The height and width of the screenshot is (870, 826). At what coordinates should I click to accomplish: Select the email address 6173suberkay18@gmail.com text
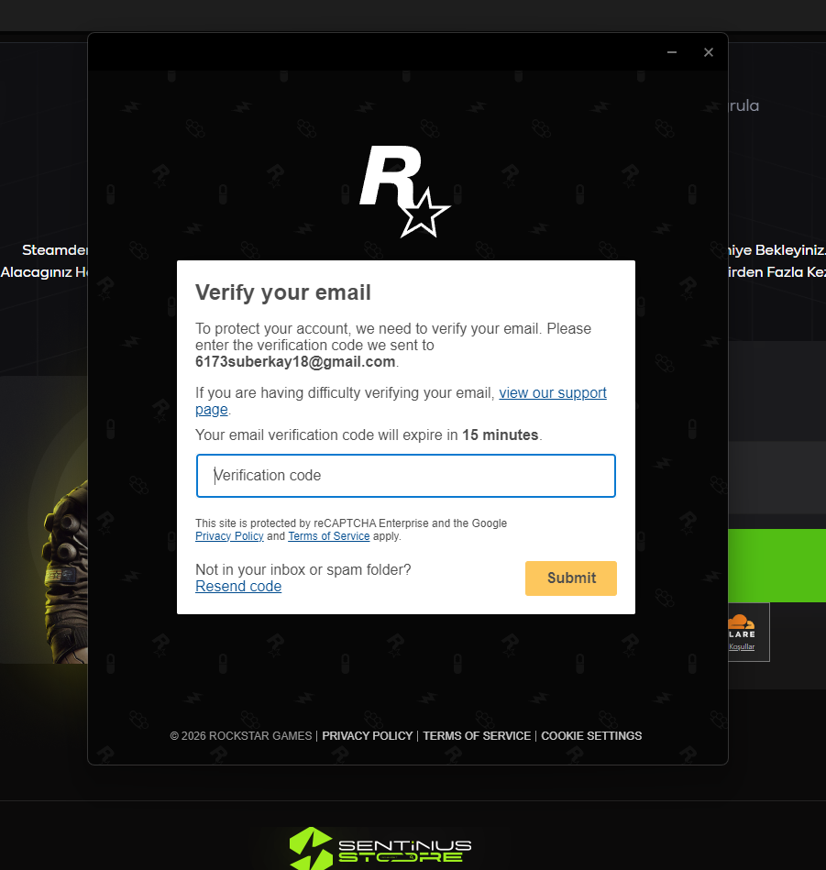(295, 362)
